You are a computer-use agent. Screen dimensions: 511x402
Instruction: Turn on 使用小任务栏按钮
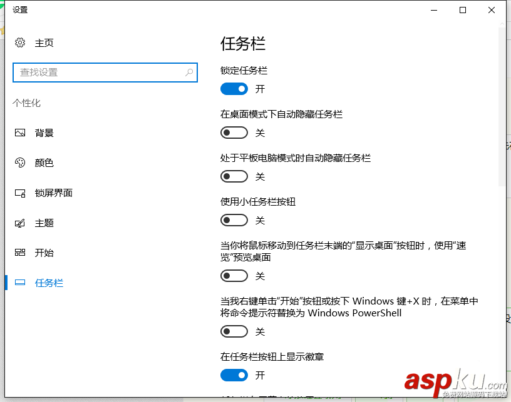[x=234, y=220]
